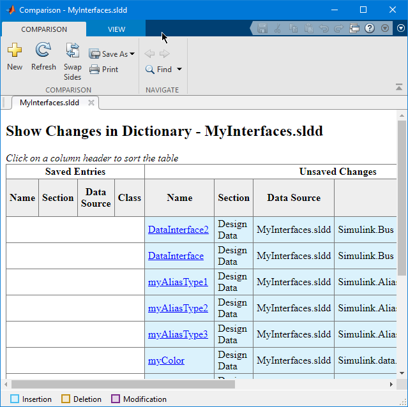408x407 pixels.
Task: Click the Find magnifier icon
Action: [150, 70]
